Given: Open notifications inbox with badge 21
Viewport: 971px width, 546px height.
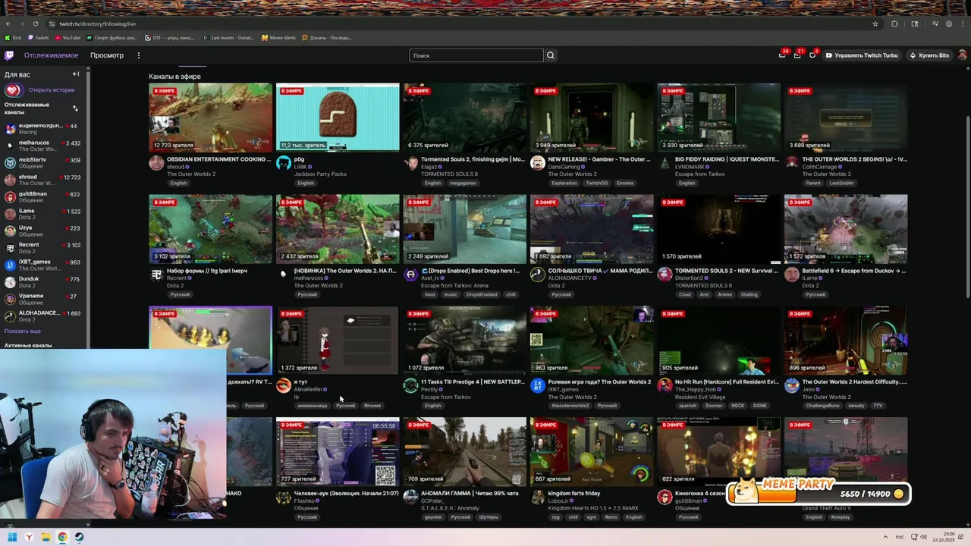Looking at the screenshot, I should tap(797, 55).
